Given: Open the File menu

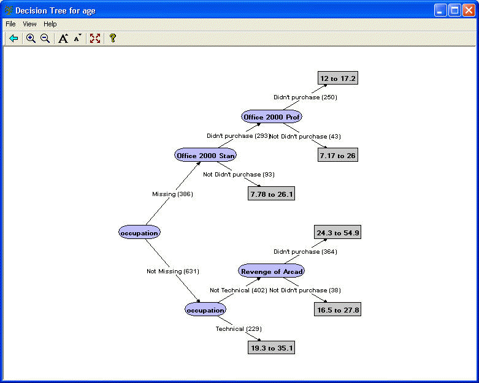Looking at the screenshot, I should point(10,24).
